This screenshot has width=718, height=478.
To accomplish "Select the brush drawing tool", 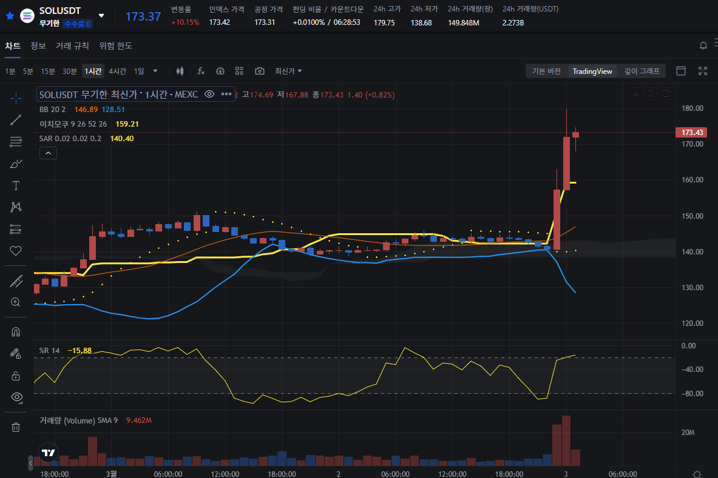I will [16, 164].
